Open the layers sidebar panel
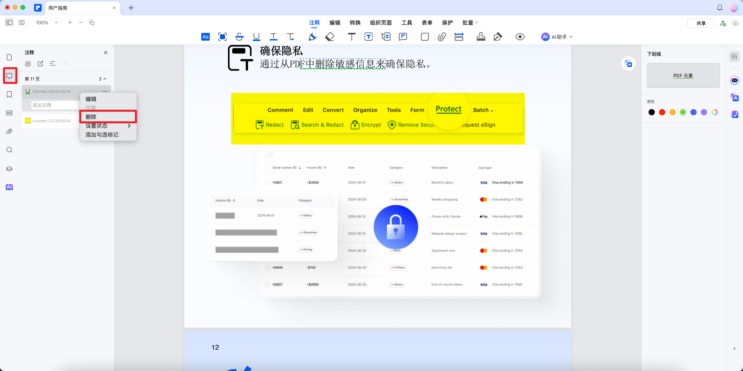Screen dimensions: 743x371 (9, 169)
